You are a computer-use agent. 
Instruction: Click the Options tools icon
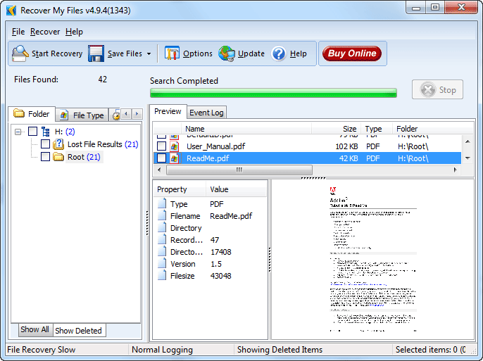[x=172, y=53]
